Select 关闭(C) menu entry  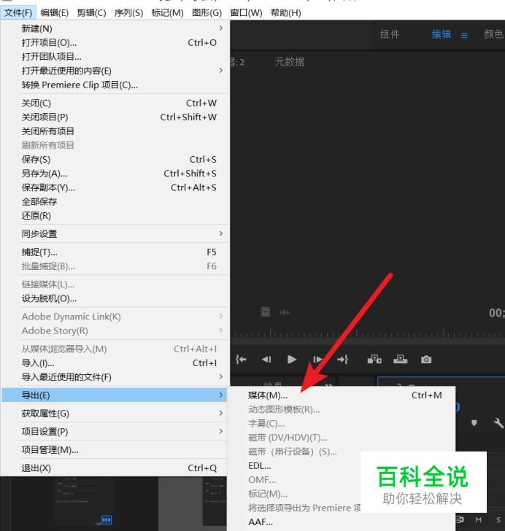[115, 103]
